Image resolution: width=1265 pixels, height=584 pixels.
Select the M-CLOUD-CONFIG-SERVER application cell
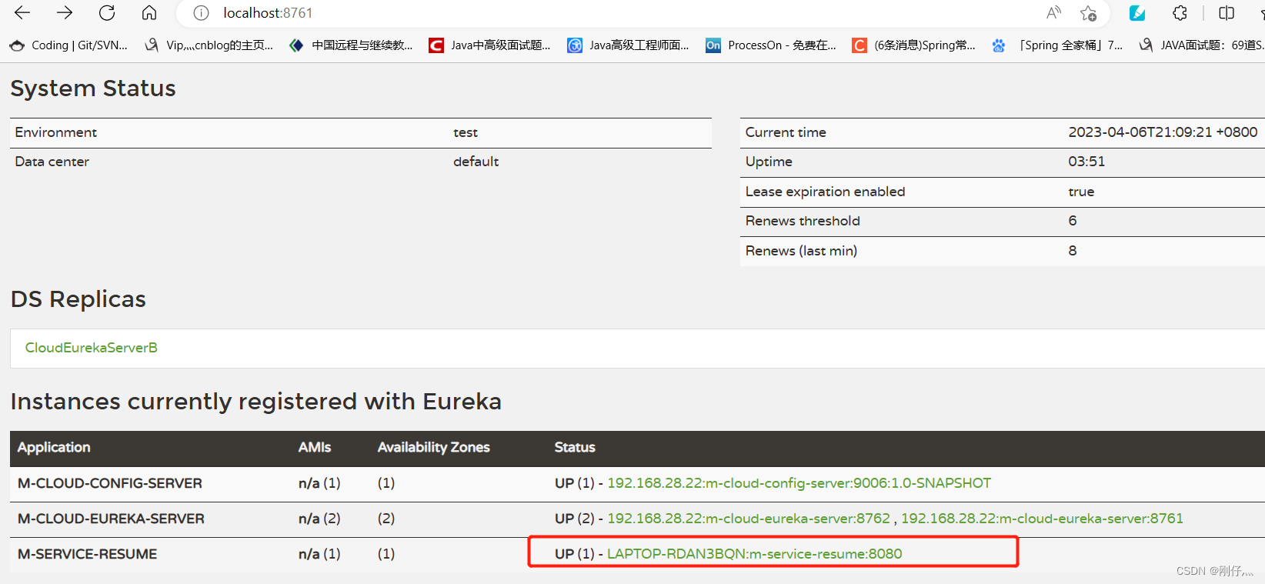110,483
